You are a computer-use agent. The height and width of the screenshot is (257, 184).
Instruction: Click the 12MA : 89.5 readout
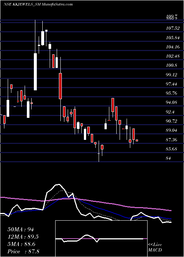24,237
